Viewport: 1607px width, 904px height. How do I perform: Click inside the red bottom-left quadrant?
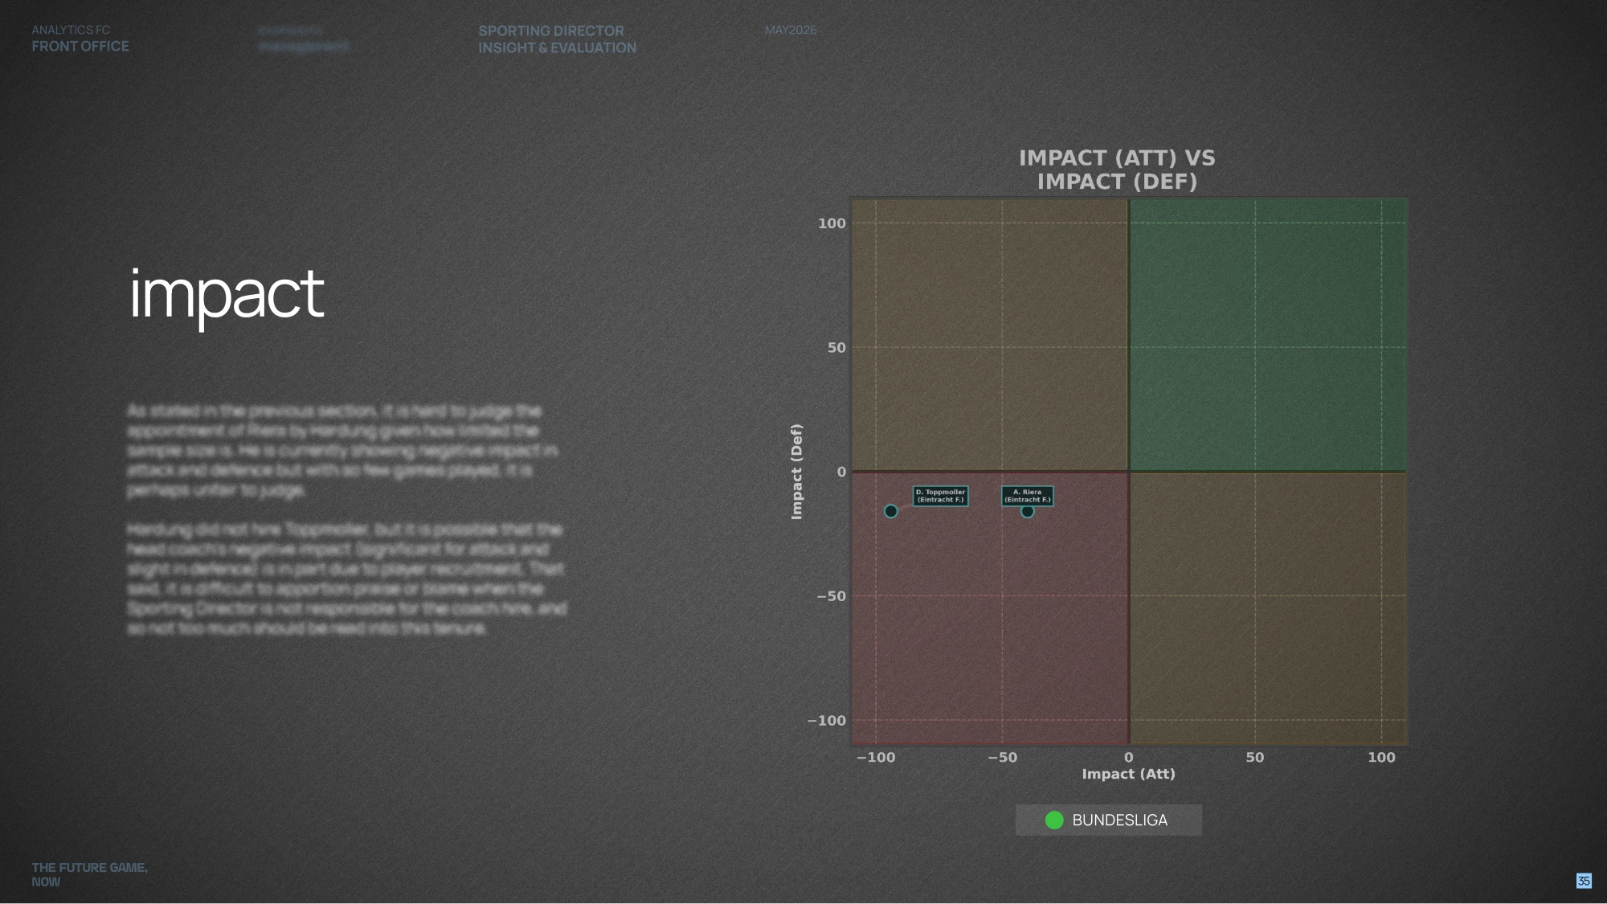(990, 608)
